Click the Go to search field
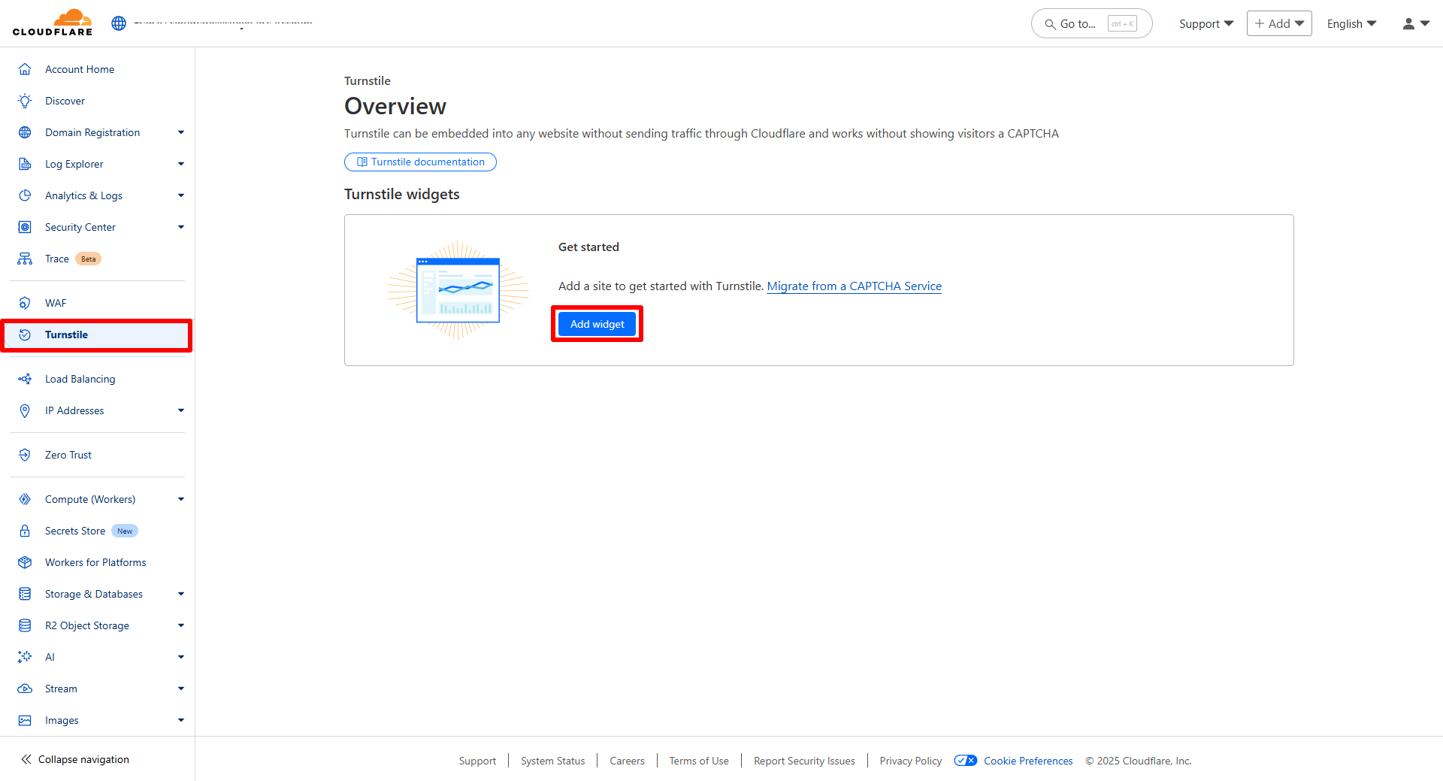 point(1091,23)
